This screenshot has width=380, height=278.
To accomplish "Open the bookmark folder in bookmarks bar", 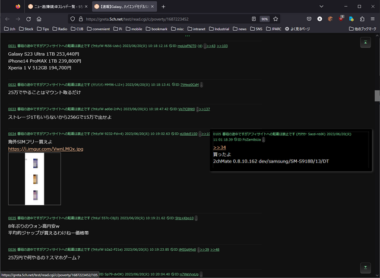I will tap(157, 29).
